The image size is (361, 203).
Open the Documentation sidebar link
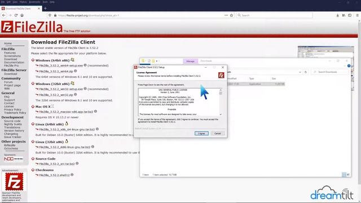14,63
